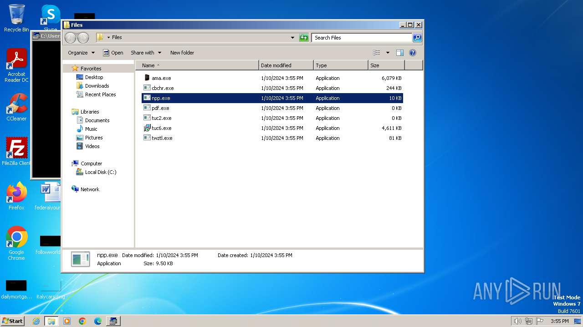Image resolution: width=583 pixels, height=327 pixels.
Task: Select the ama.exe file icon
Action: click(x=147, y=78)
